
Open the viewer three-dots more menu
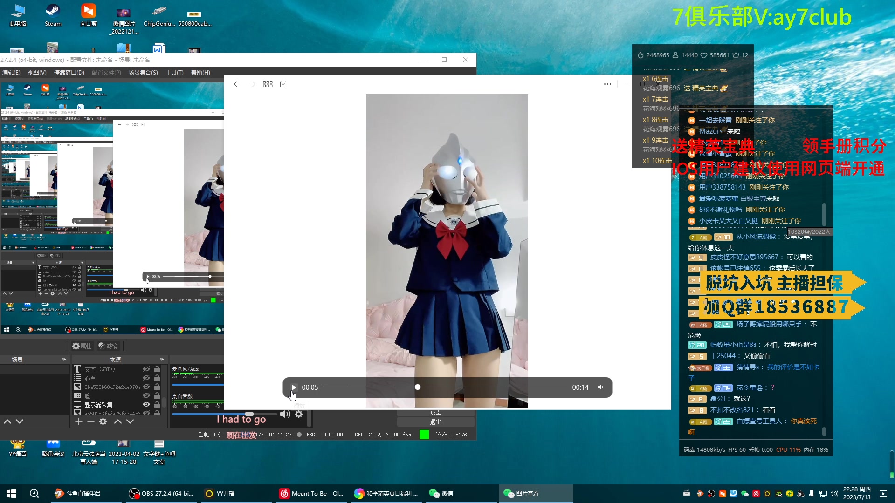click(x=607, y=84)
